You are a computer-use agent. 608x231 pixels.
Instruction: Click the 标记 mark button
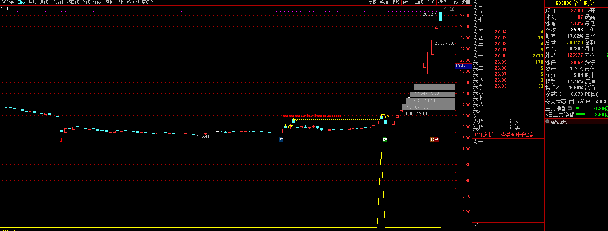click(x=442, y=2)
